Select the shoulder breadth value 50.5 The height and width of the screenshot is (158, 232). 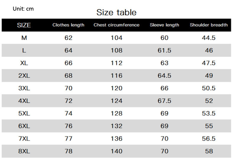[x=209, y=88]
